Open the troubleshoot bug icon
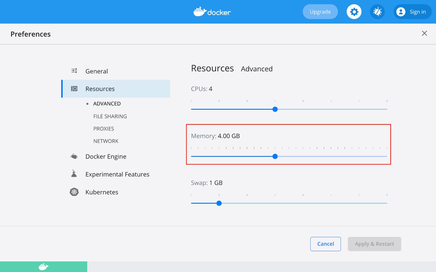Screen dimensions: 436x272 (x=377, y=12)
